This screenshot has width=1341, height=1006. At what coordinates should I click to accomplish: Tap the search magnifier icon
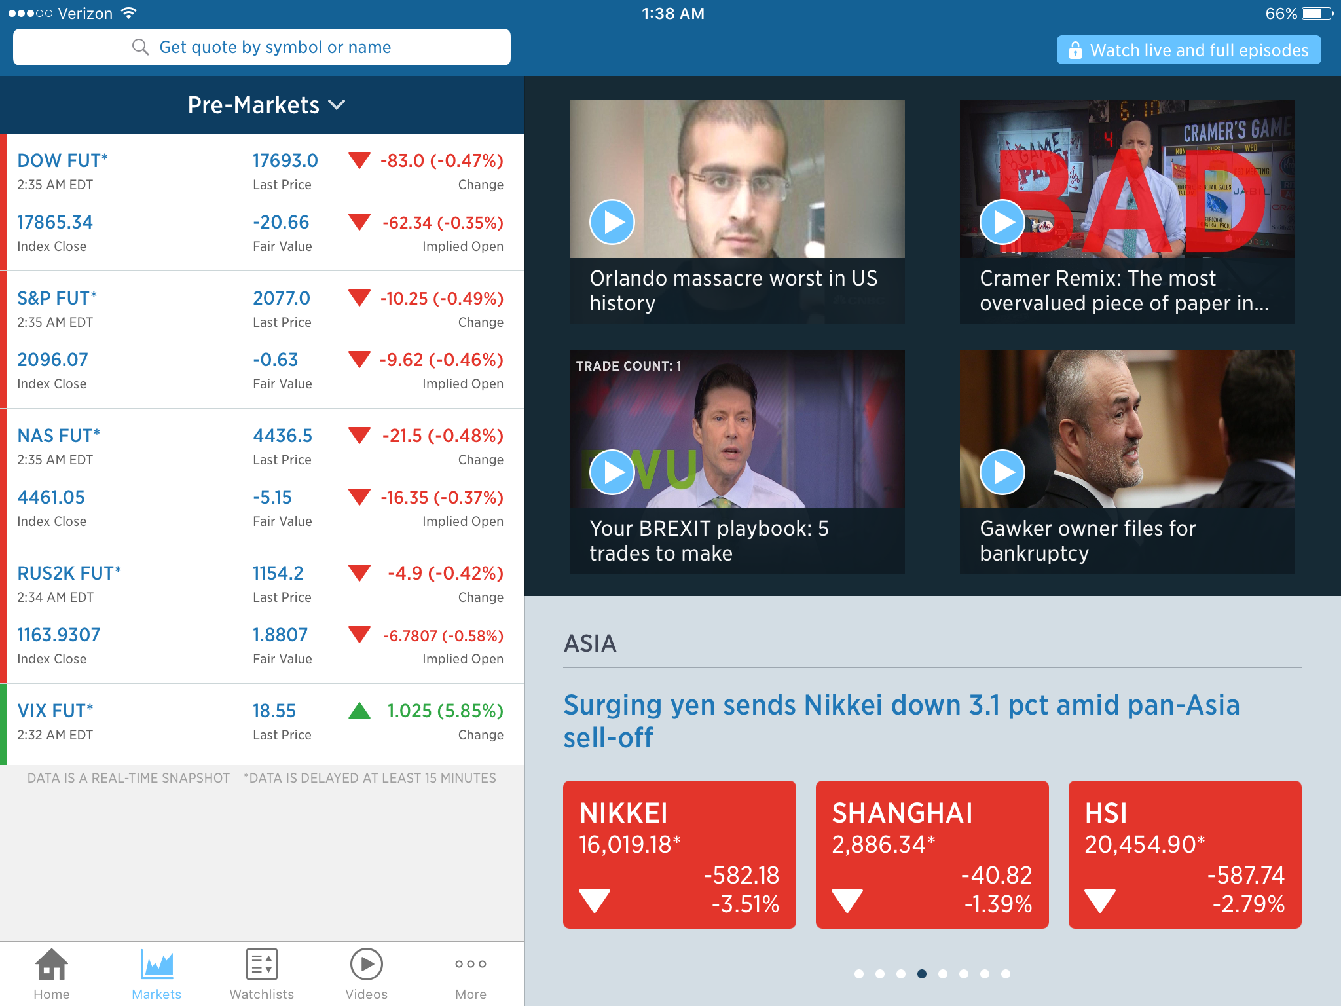pos(140,47)
